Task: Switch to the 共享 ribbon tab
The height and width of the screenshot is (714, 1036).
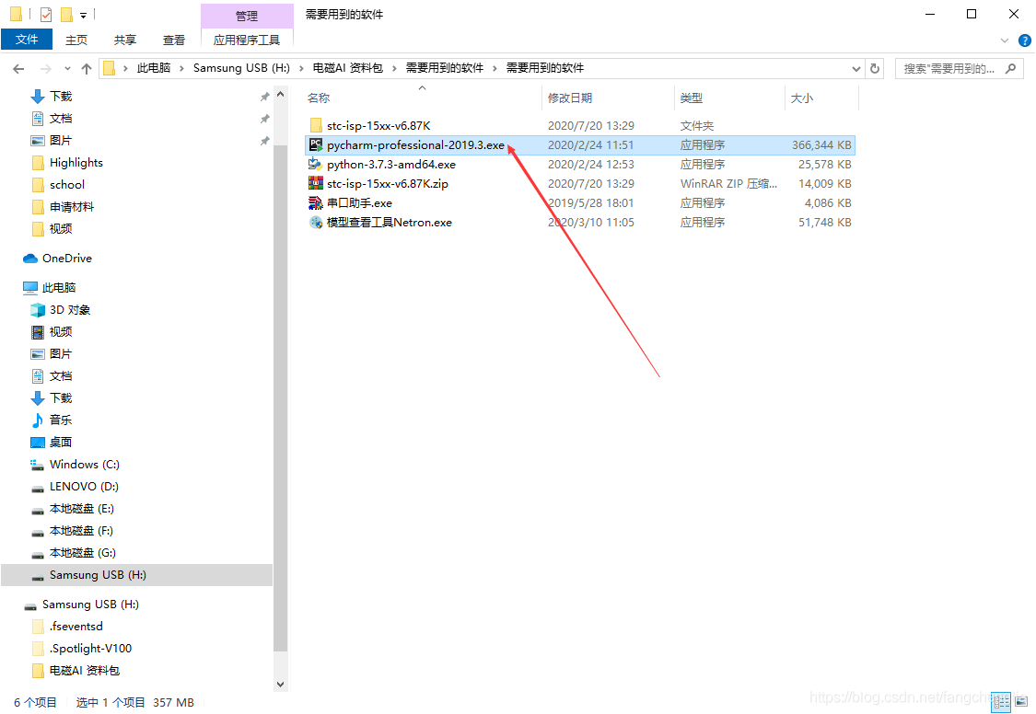Action: tap(125, 40)
